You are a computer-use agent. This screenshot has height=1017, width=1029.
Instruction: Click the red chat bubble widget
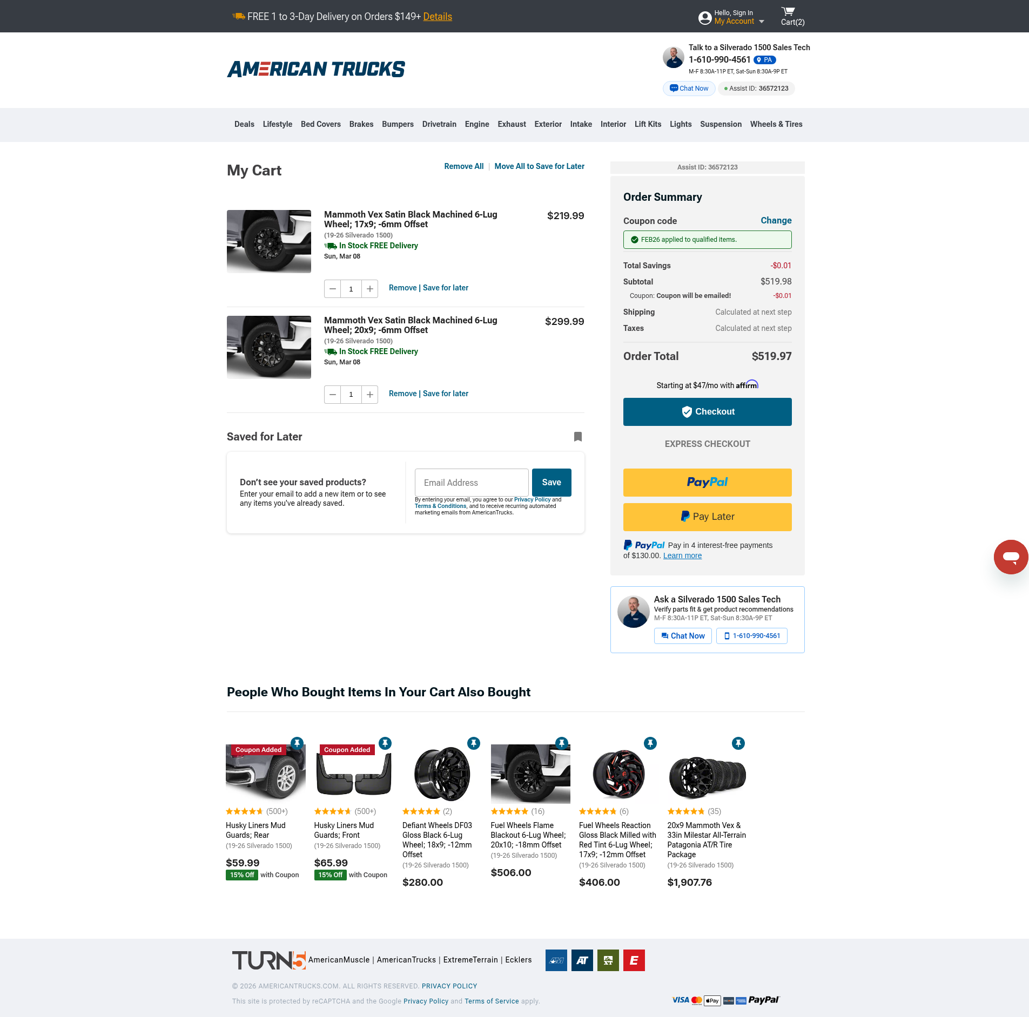click(1011, 557)
